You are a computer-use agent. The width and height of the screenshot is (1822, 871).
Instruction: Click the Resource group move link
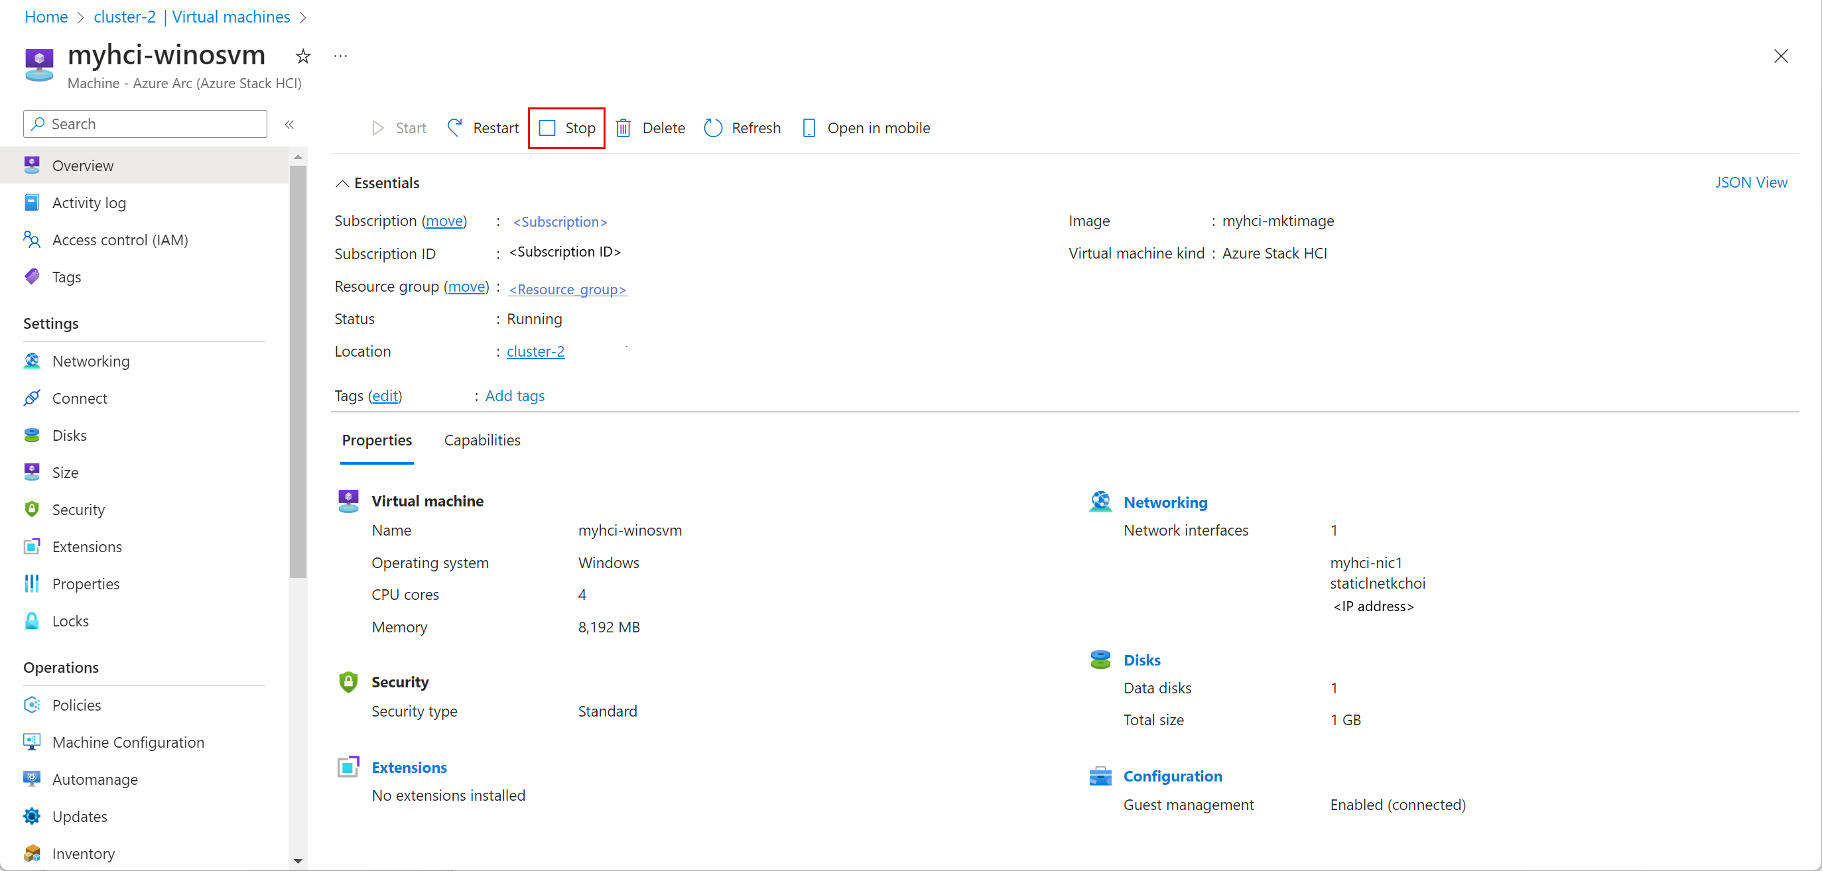467,286
